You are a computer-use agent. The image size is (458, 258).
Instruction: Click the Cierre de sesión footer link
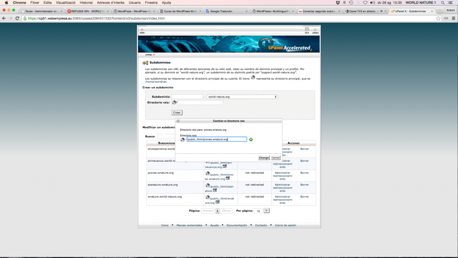[285, 225]
